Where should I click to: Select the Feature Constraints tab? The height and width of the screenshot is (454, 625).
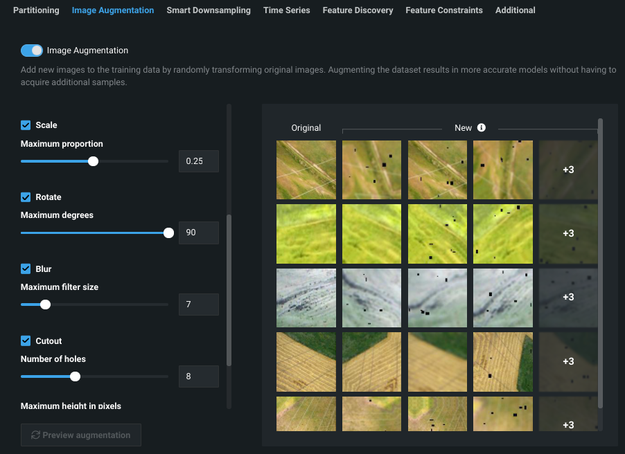[444, 10]
